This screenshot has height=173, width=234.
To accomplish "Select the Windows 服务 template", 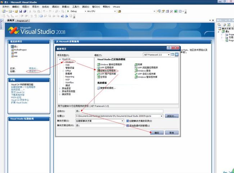I will click(143, 71).
